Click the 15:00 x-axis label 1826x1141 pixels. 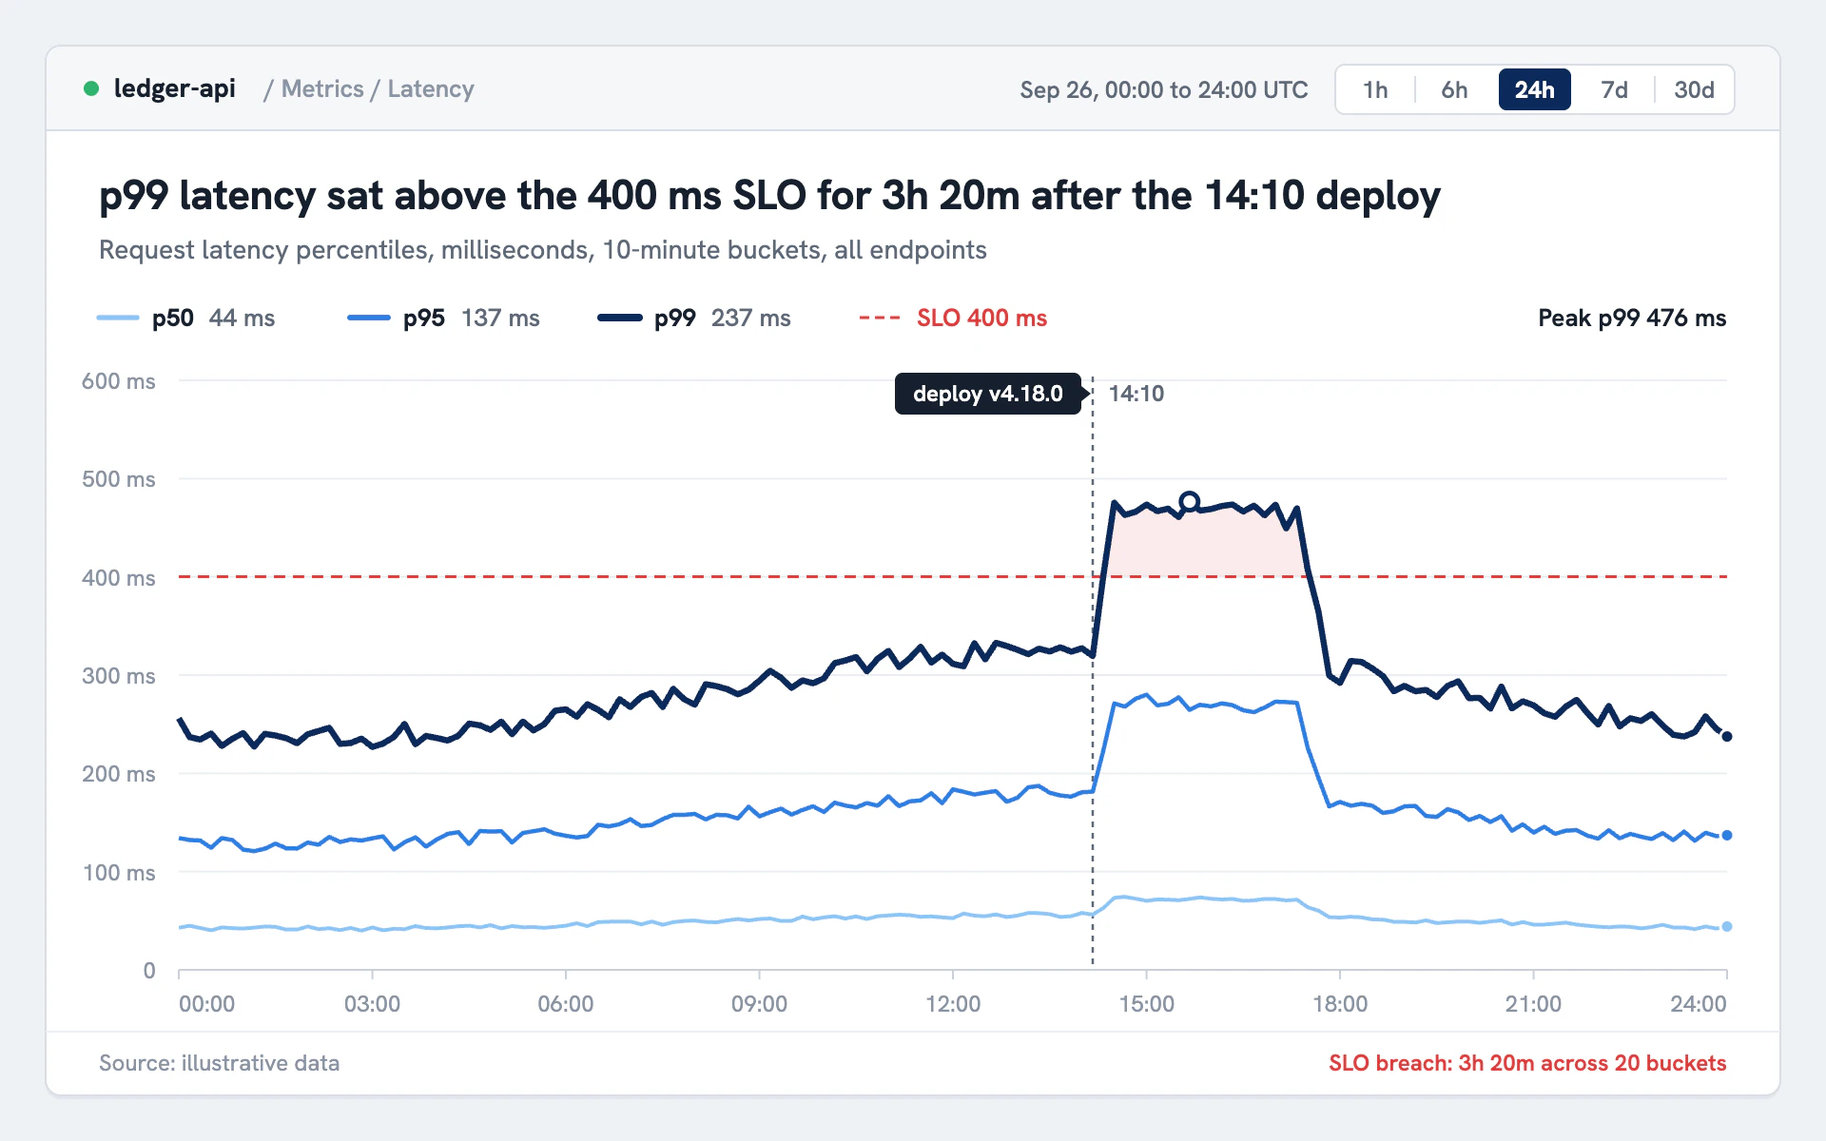pyautogui.click(x=1146, y=1004)
